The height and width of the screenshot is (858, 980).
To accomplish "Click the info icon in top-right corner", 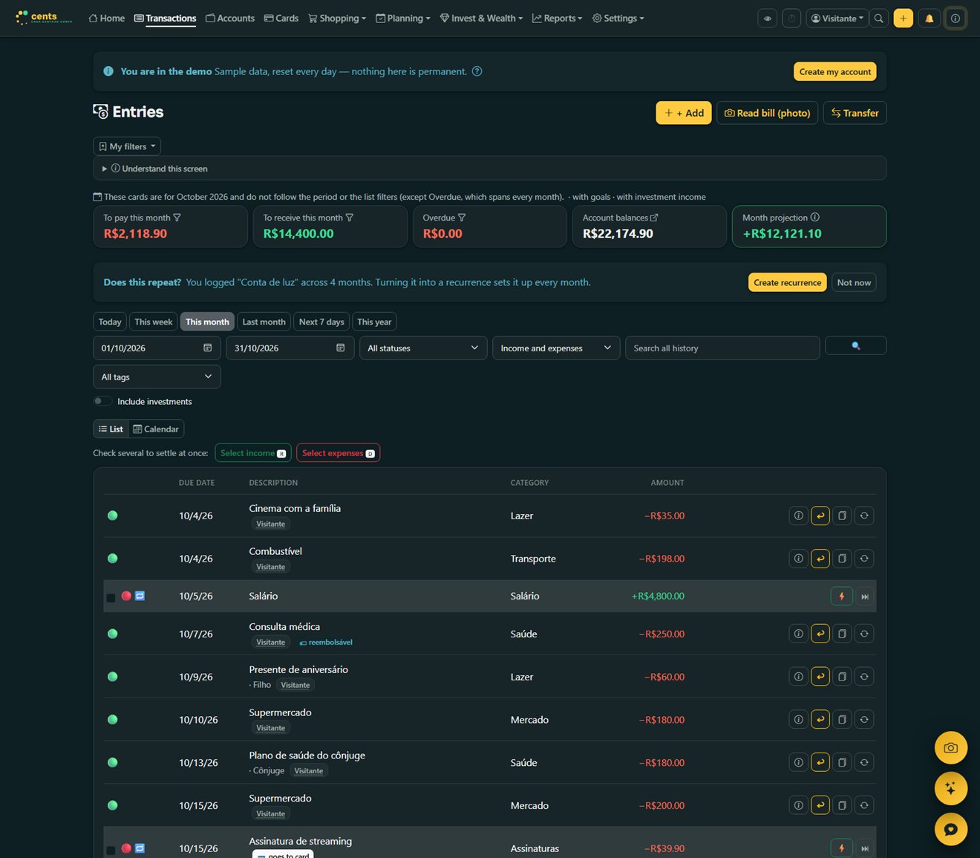I will [955, 19].
